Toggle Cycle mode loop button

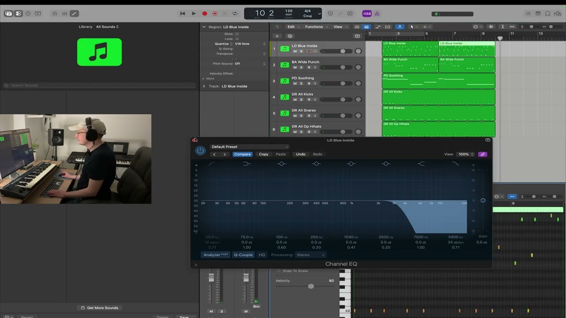coord(235,14)
